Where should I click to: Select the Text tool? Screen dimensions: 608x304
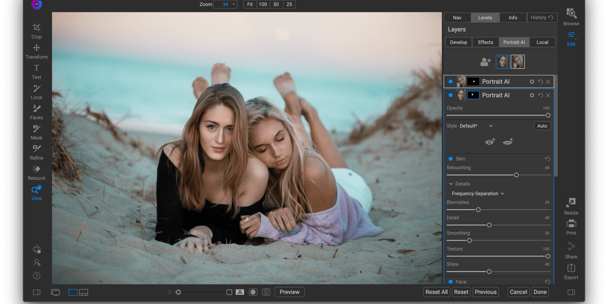point(36,71)
